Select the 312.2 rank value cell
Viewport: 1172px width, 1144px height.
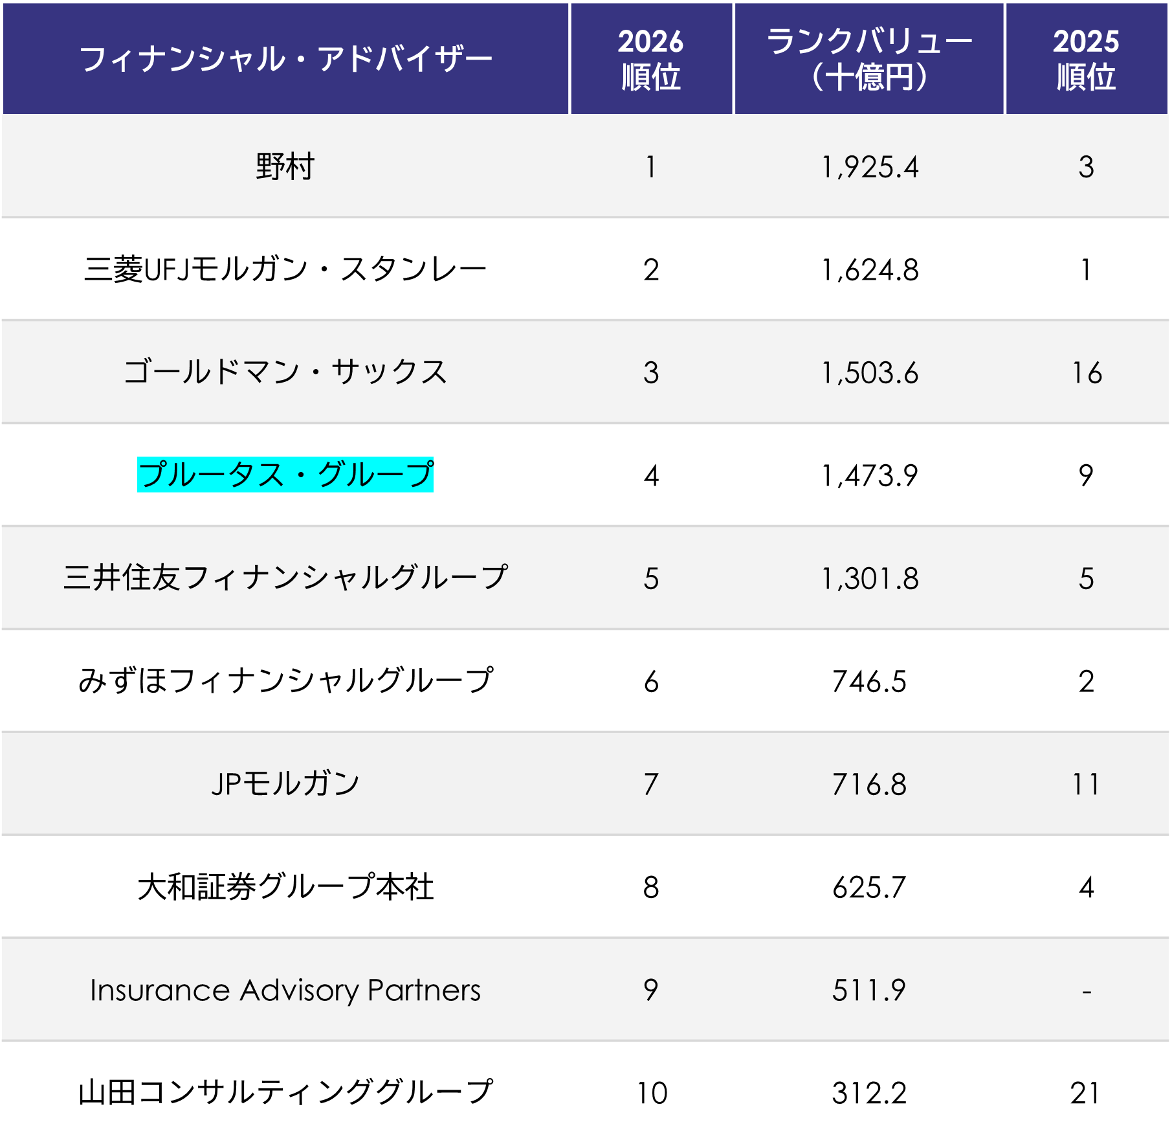869,1094
